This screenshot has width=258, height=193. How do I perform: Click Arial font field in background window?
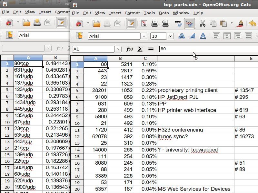[44, 35]
